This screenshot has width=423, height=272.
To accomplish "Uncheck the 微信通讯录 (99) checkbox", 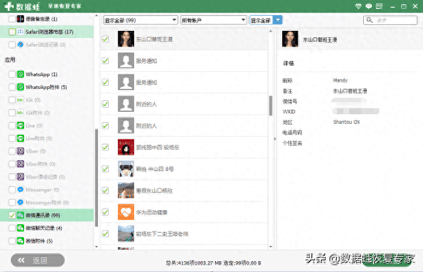I will click(x=13, y=215).
